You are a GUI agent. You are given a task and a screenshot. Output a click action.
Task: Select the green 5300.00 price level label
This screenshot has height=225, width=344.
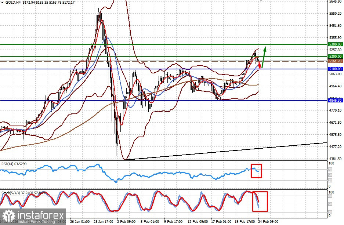336,44
